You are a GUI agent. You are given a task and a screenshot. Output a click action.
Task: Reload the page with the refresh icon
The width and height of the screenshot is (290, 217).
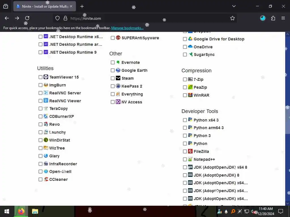pyautogui.click(x=27, y=18)
